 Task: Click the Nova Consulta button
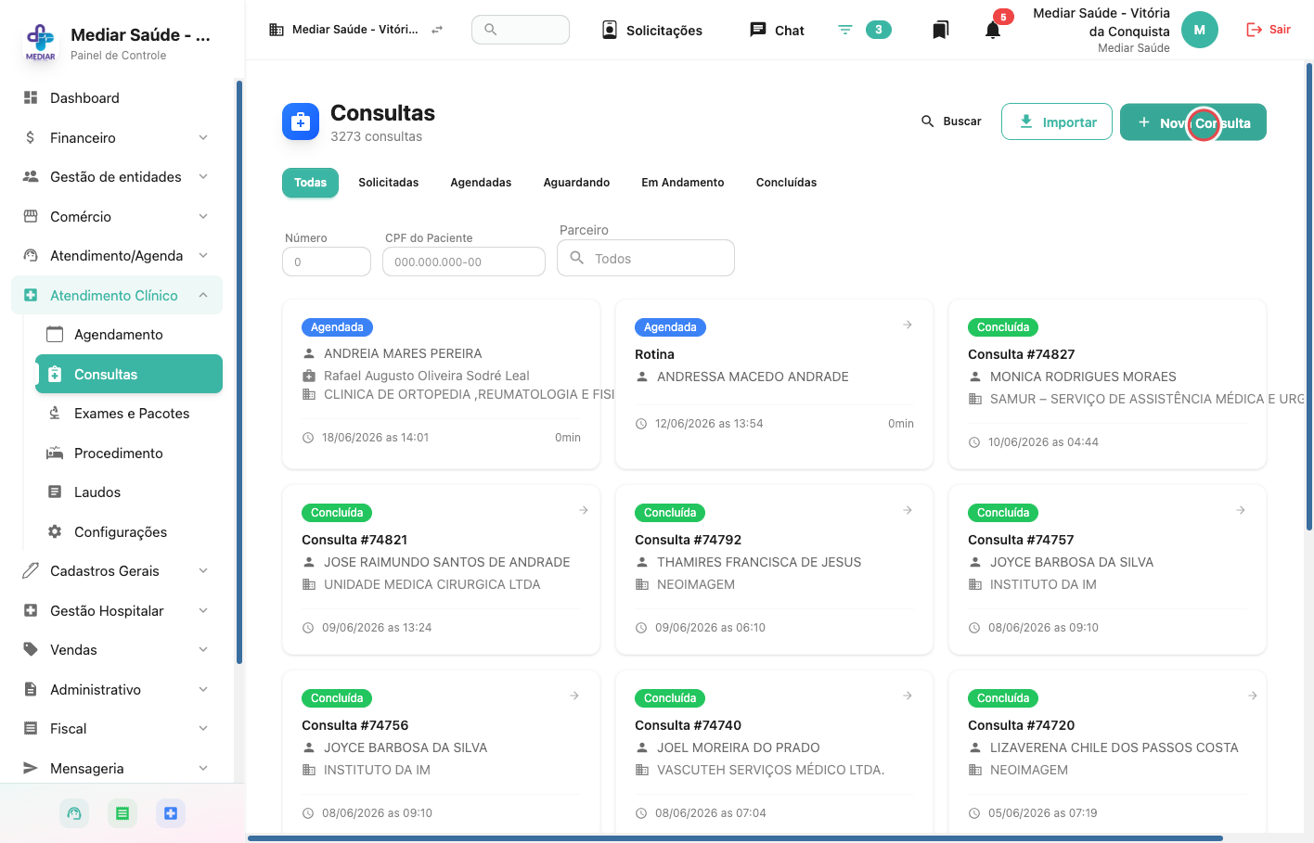[x=1193, y=122]
